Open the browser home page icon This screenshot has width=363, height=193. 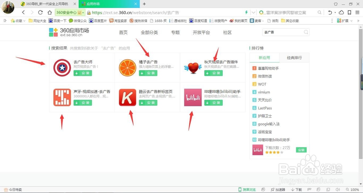point(49,12)
